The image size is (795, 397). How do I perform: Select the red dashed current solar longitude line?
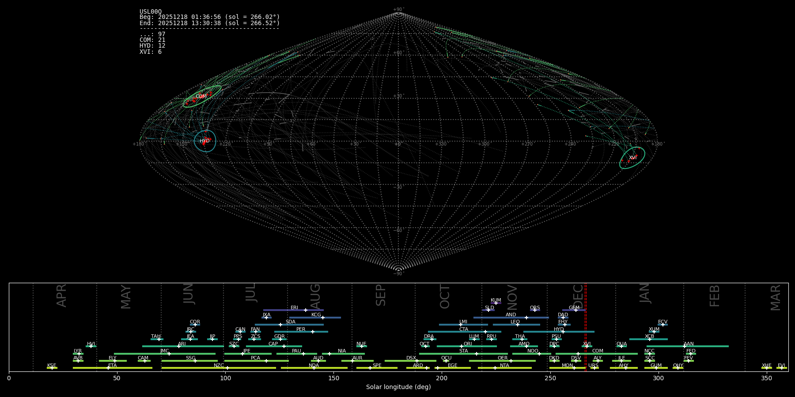pos(586,326)
